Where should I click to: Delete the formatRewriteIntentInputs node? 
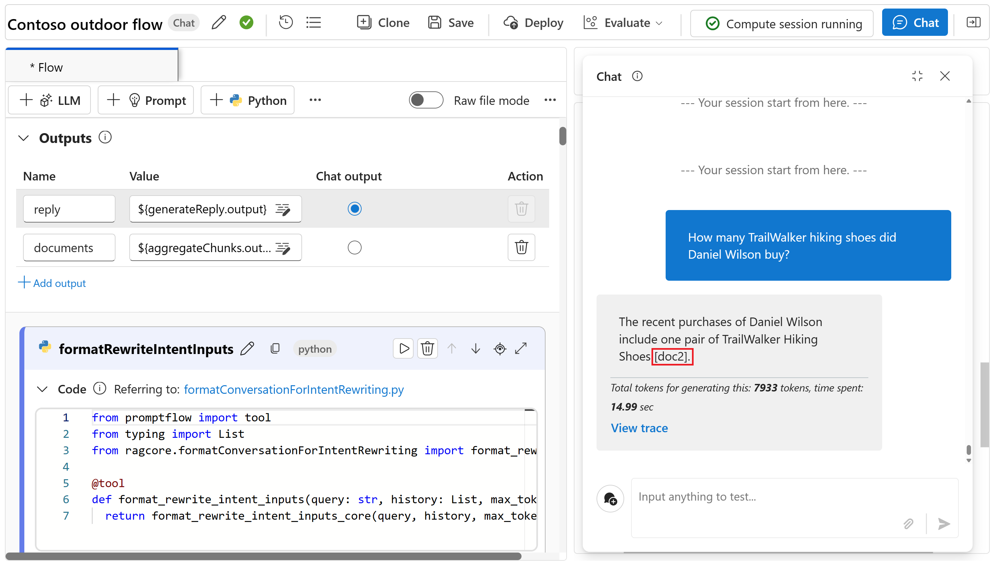click(427, 348)
